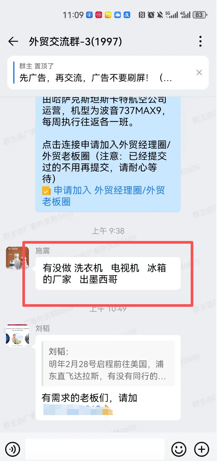Open the emoji picker smiley icon
The width and height of the screenshot is (217, 461).
point(179,449)
